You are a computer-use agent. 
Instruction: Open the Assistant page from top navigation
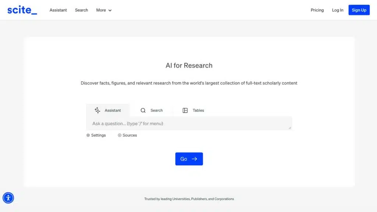point(58,10)
